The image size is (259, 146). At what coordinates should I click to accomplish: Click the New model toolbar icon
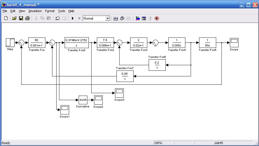[x=6, y=18]
